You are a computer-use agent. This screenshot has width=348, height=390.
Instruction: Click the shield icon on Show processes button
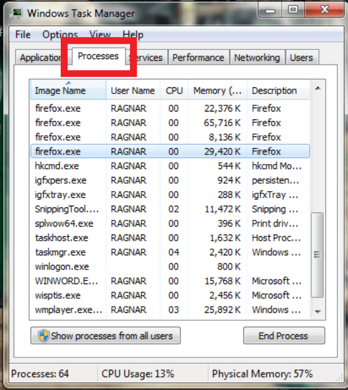44,336
